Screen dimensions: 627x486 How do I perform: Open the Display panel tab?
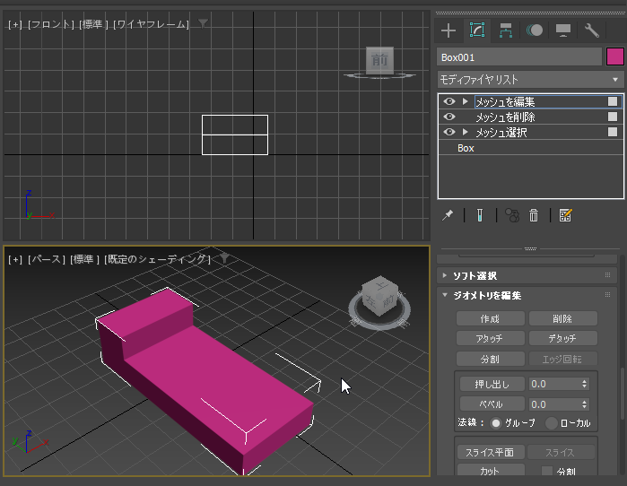click(563, 30)
